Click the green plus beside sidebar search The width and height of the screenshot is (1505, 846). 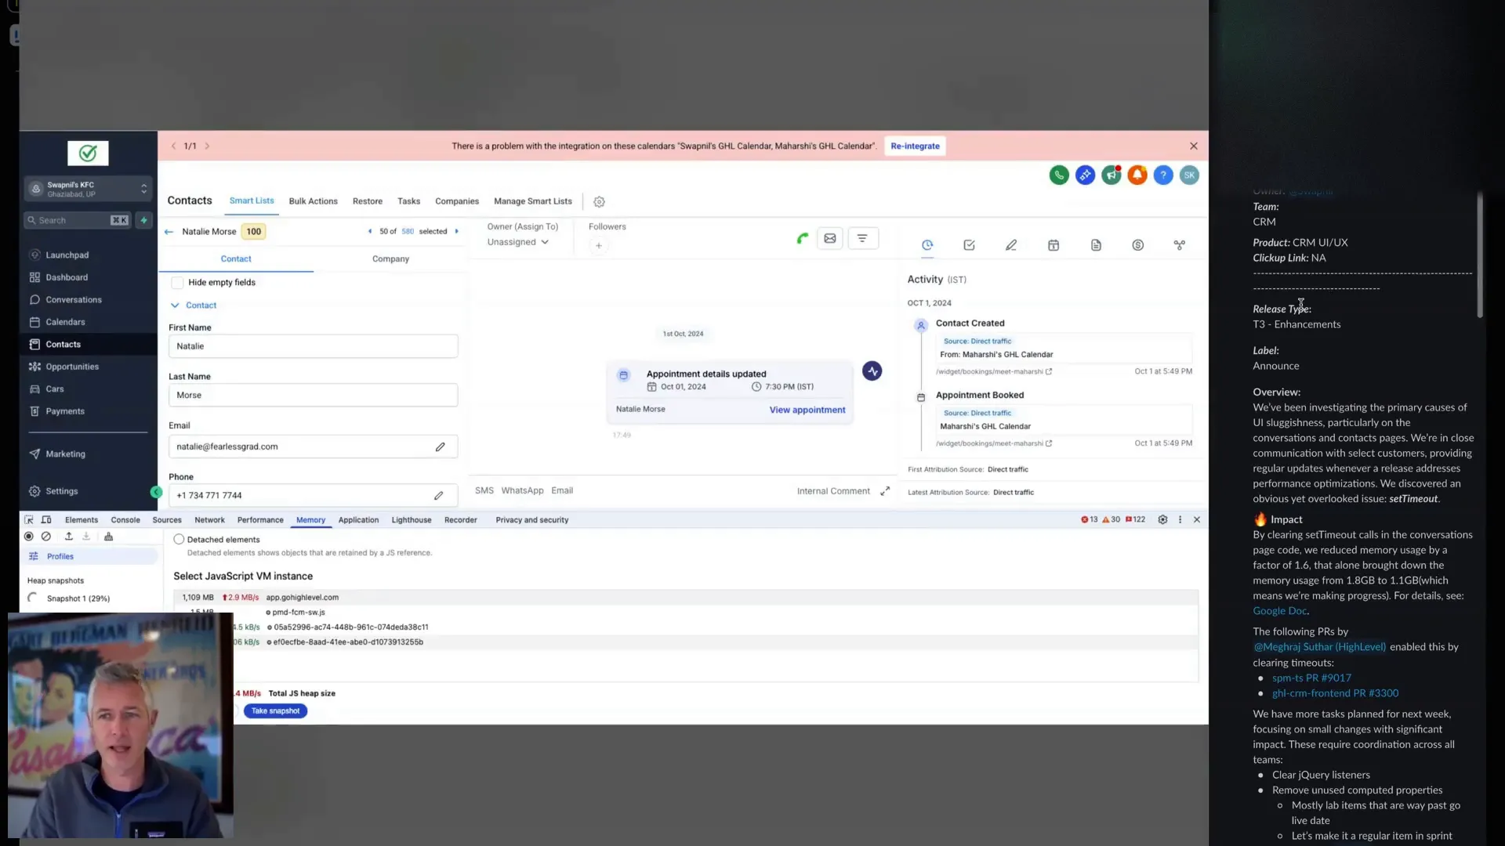pos(143,221)
